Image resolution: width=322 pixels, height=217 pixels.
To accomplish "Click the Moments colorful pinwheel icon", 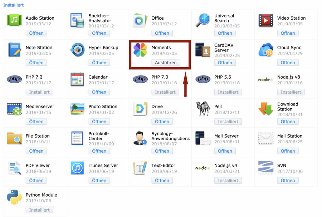I will click(140, 50).
